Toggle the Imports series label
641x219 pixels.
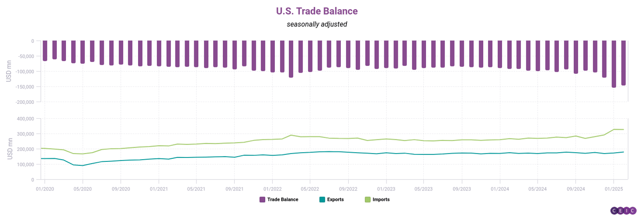[x=381, y=200]
